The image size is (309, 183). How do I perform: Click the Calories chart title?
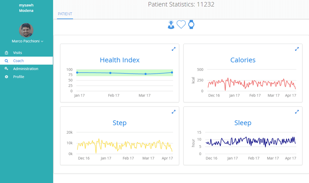pos(243,60)
